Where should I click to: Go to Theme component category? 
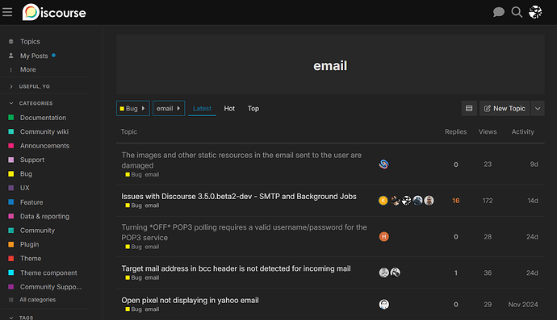pyautogui.click(x=48, y=272)
